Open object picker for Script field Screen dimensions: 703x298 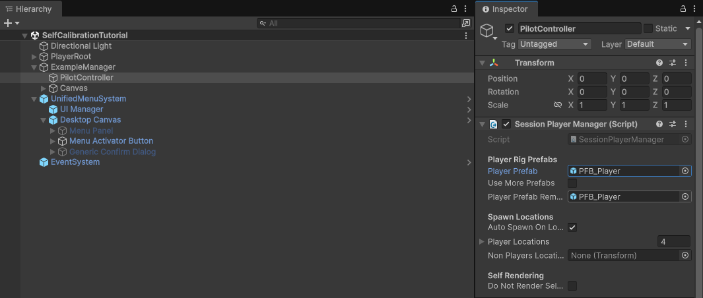click(x=685, y=139)
